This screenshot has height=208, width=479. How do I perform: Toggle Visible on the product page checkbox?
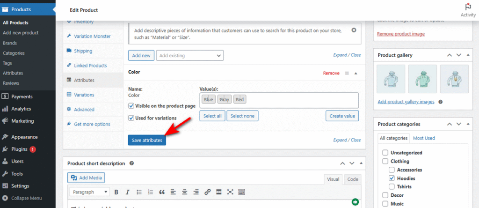131,106
